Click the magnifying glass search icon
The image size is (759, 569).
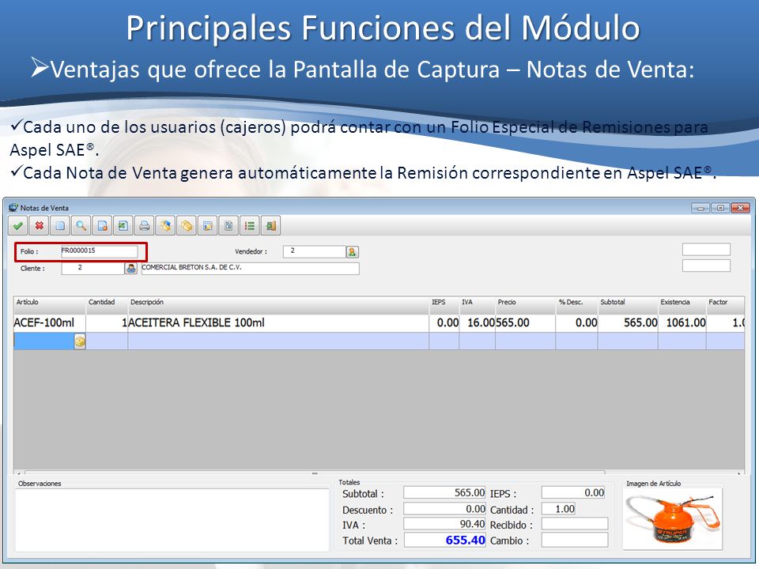tap(81, 226)
